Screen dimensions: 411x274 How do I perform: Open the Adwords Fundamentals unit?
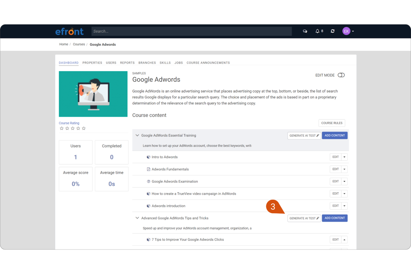170,169
